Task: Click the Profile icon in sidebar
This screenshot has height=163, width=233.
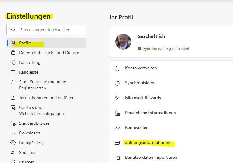Action: 13,43
